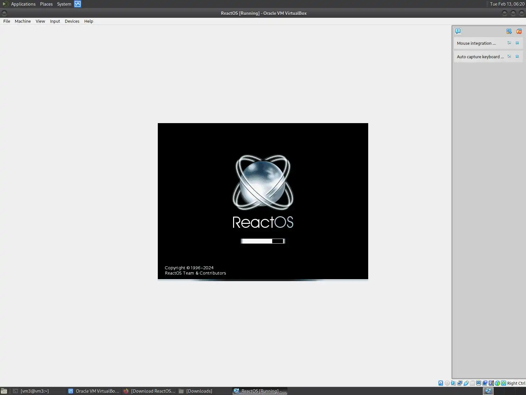Click the keyboard capture status icon
This screenshot has height=395, width=526.
click(x=503, y=383)
